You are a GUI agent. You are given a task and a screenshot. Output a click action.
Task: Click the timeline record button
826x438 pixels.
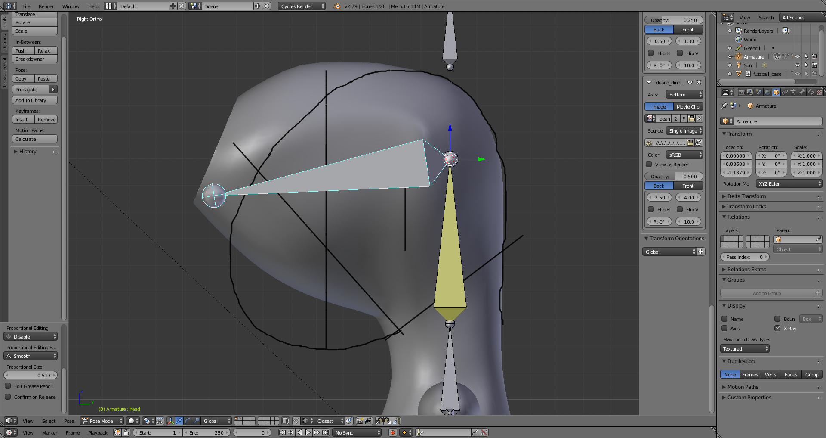tap(392, 432)
